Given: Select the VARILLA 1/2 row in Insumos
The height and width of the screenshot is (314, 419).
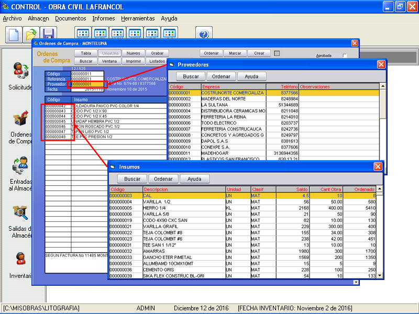Looking at the screenshot, I should pos(242,202).
